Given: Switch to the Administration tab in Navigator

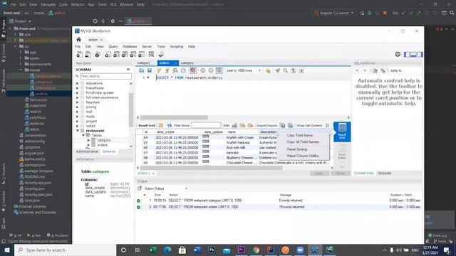Looking at the screenshot, I should [x=87, y=151].
